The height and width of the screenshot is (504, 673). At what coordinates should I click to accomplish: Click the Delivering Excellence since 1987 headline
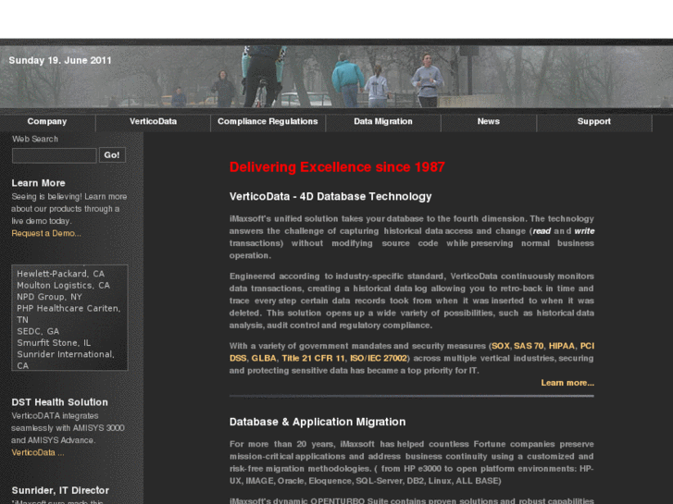pos(337,166)
